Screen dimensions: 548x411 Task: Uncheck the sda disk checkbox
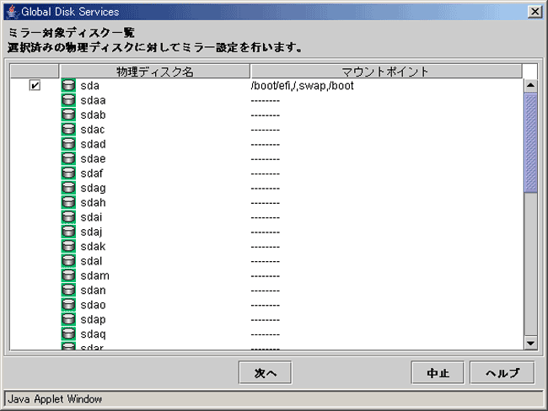[35, 85]
